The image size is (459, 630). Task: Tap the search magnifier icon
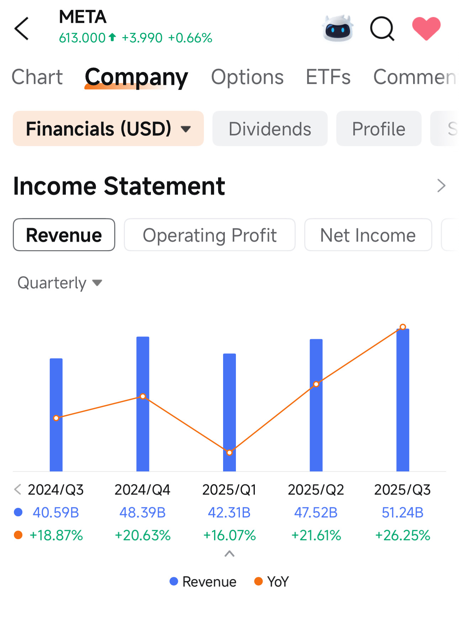click(382, 29)
